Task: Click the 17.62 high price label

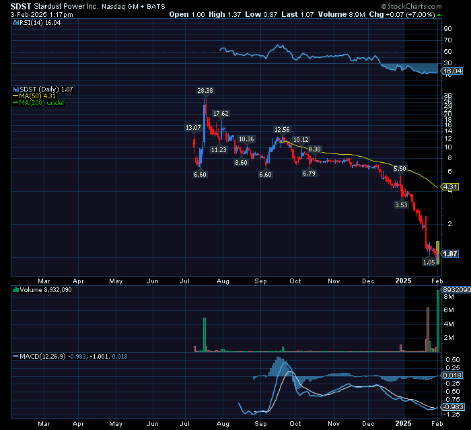Action: (x=221, y=113)
